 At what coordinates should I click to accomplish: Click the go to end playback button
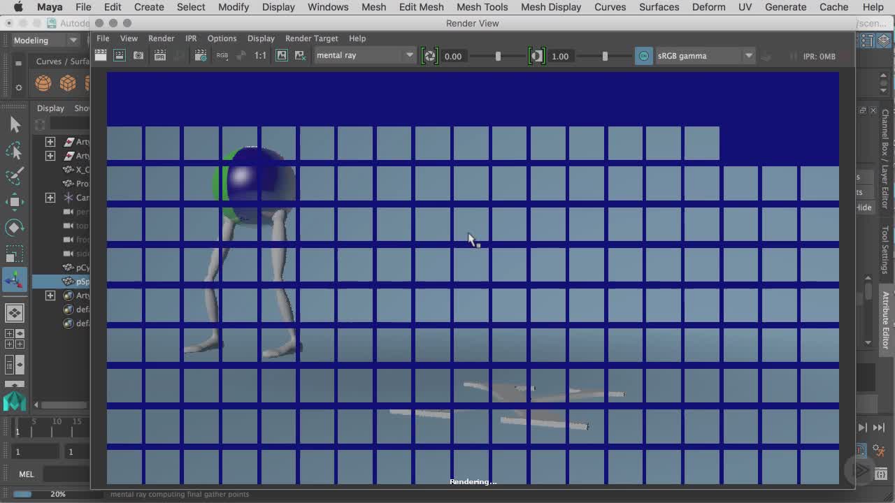click(x=878, y=428)
